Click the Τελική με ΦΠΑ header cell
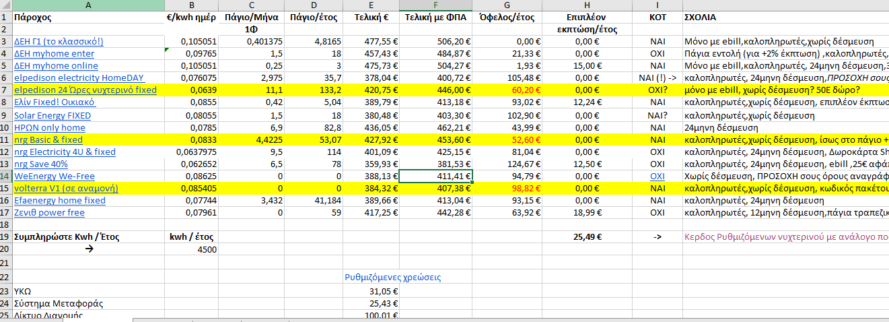 tap(435, 18)
